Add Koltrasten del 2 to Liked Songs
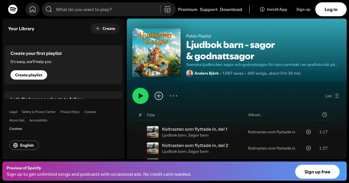Viewport: 349px width, 183px height. 309,148
